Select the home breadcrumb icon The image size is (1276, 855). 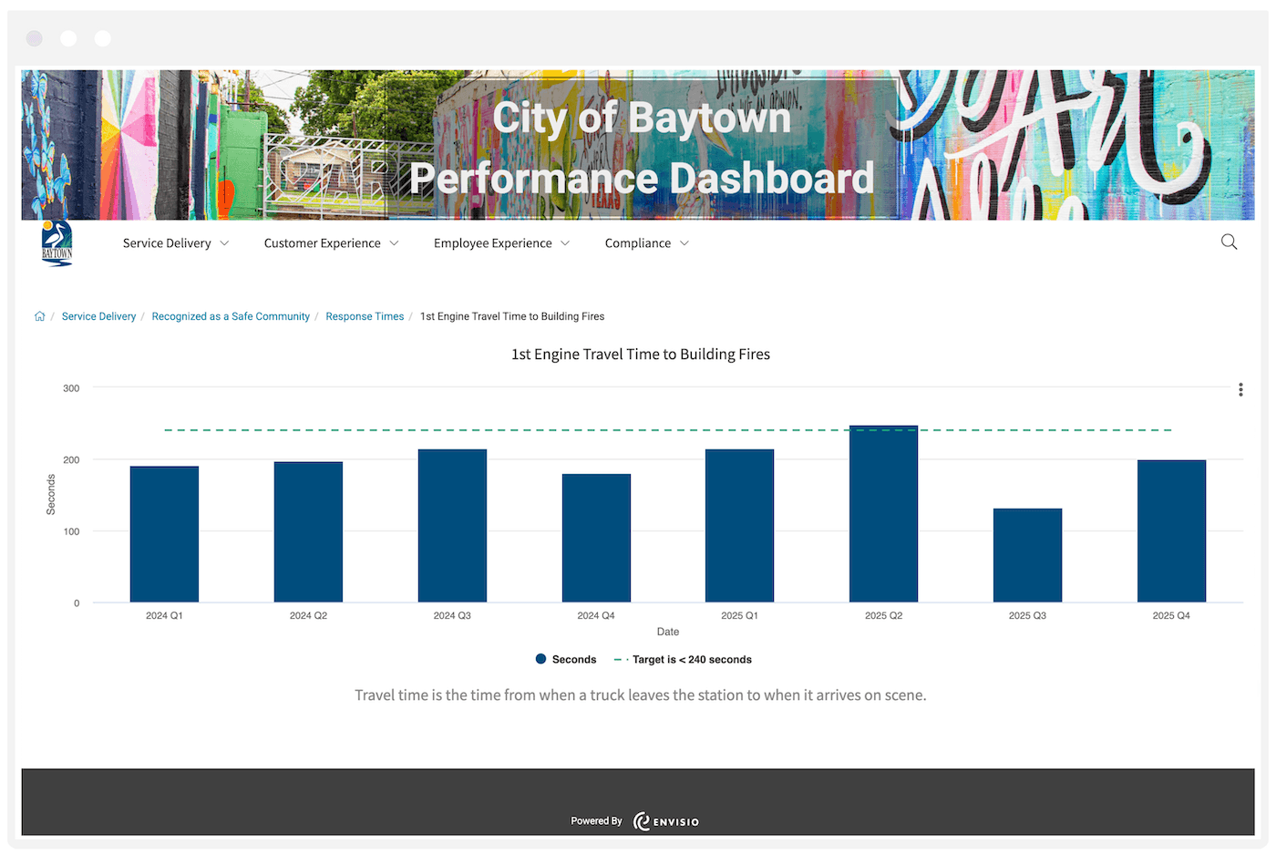click(x=40, y=315)
